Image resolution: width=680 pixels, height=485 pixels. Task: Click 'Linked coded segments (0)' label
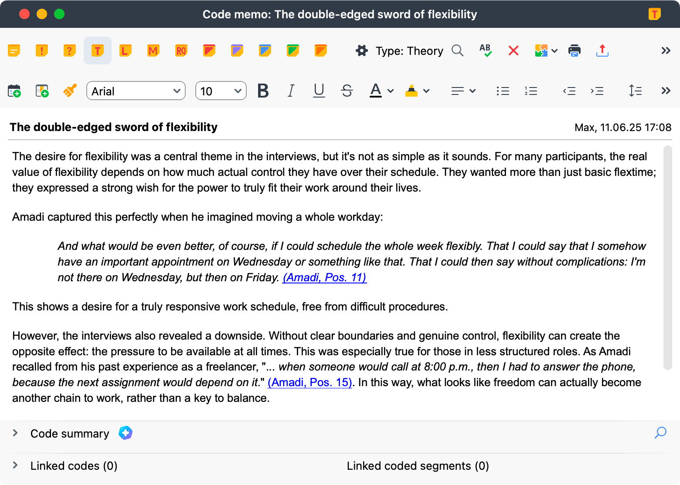coord(418,466)
